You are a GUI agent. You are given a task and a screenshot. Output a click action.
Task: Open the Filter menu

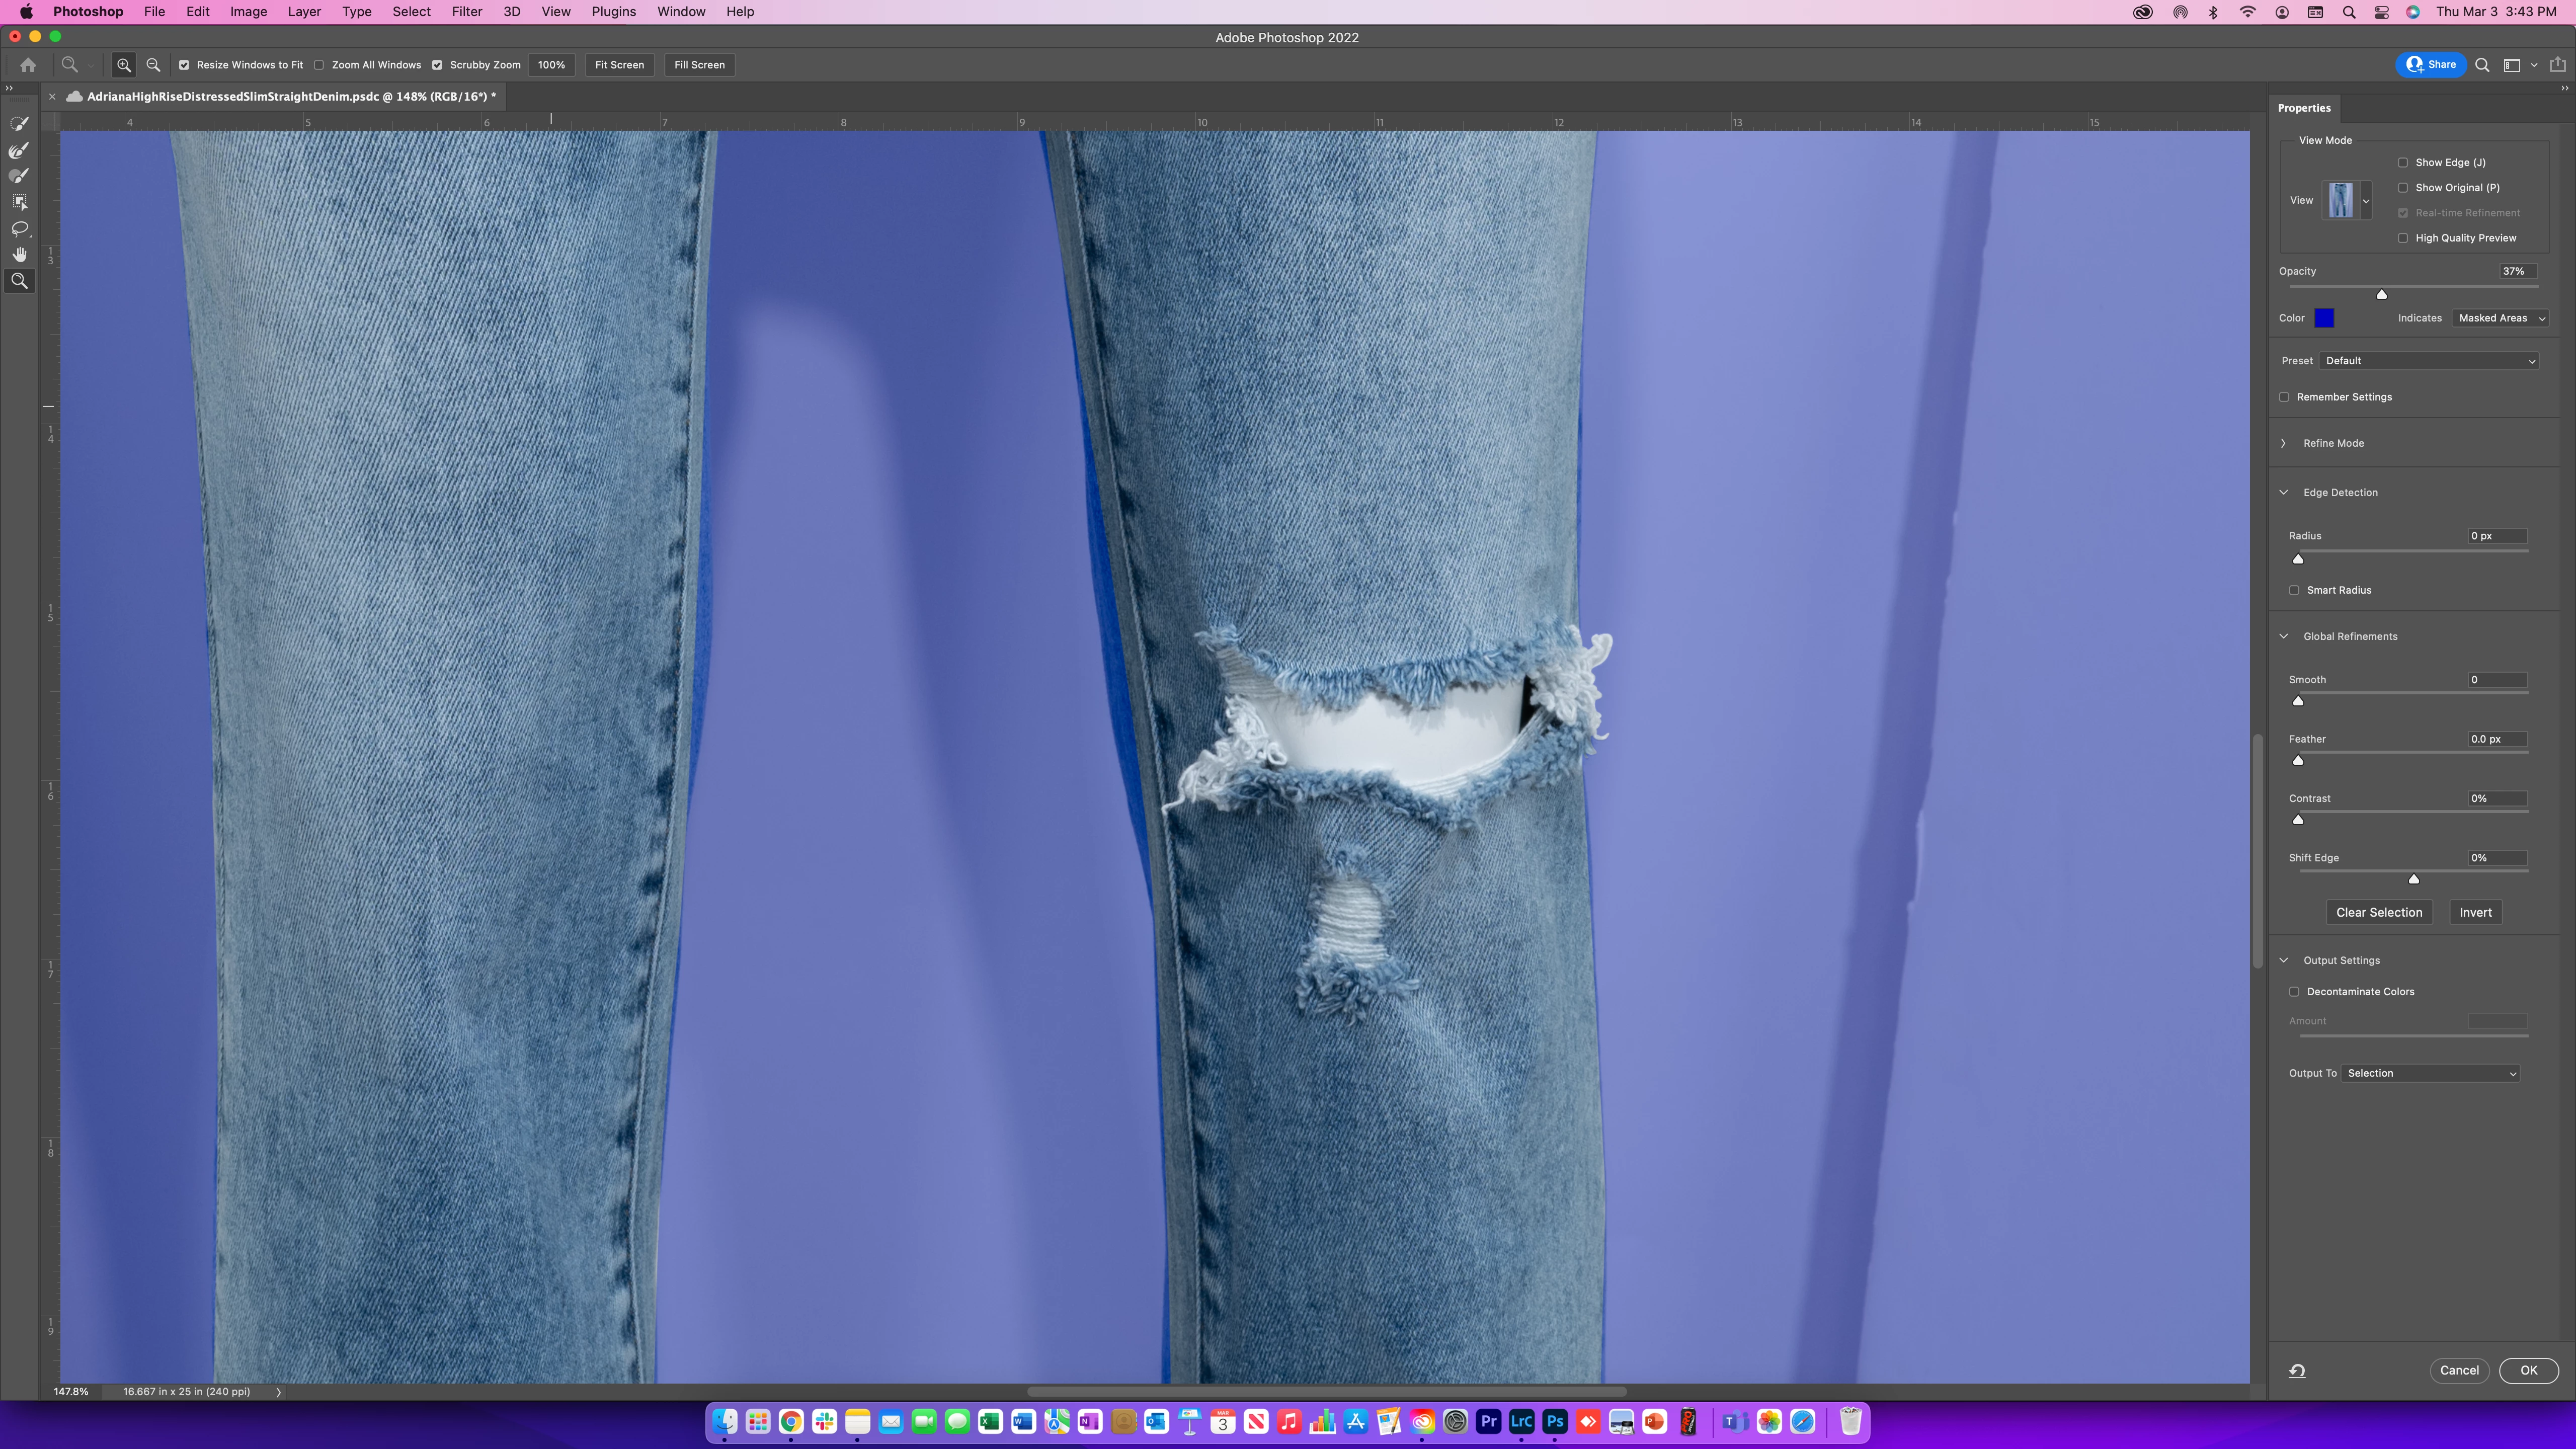point(466,12)
